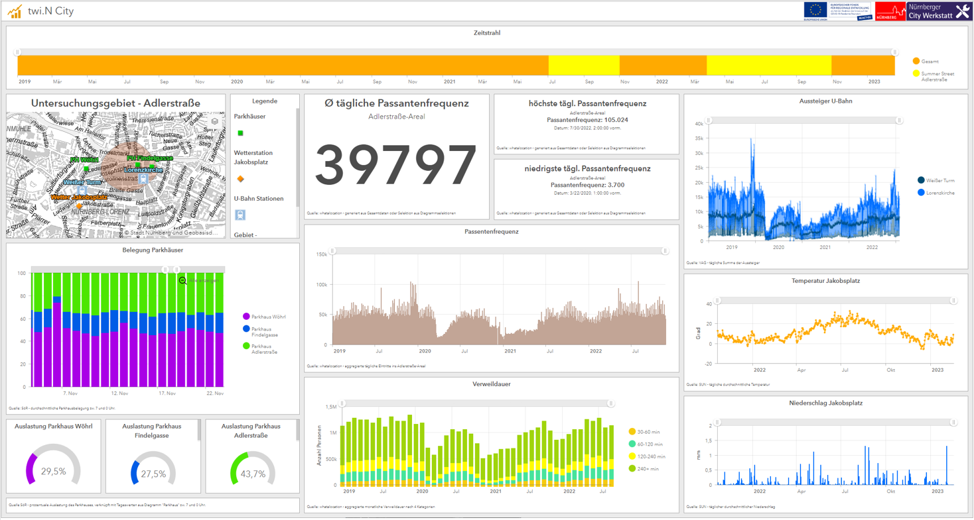This screenshot has width=974, height=520.
Task: Select the yellow 2022 Summer Street timeline segment
Action: [x=768, y=66]
